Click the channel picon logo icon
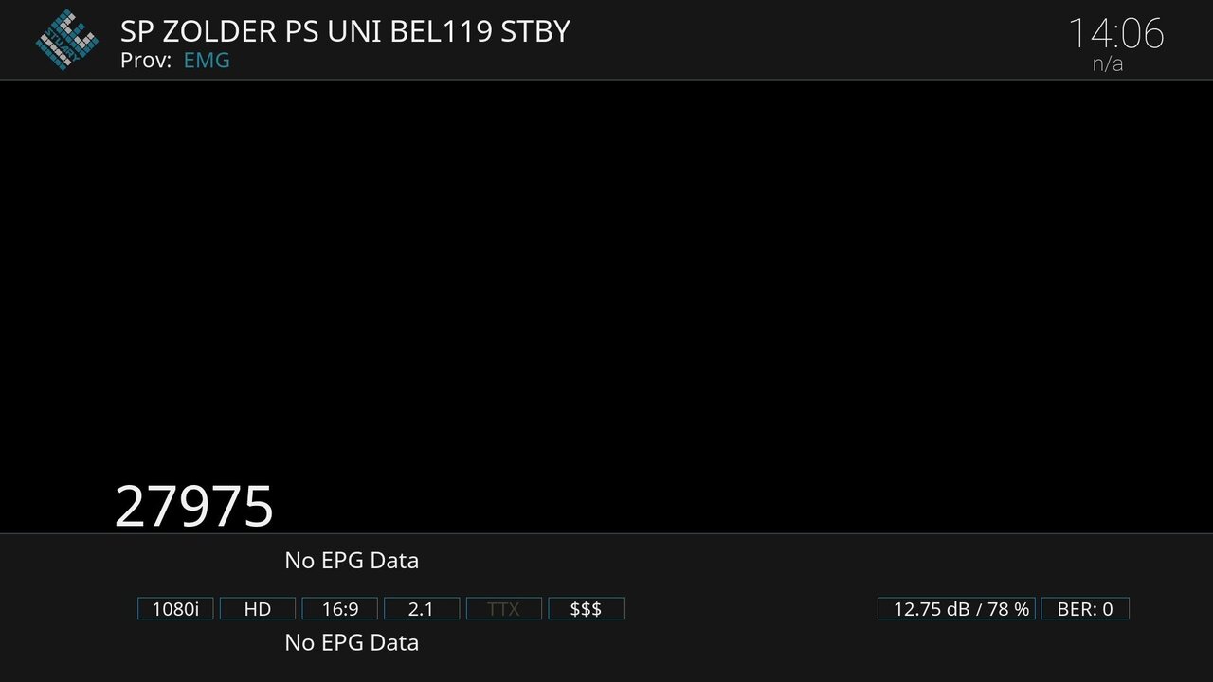This screenshot has width=1213, height=682. click(66, 39)
